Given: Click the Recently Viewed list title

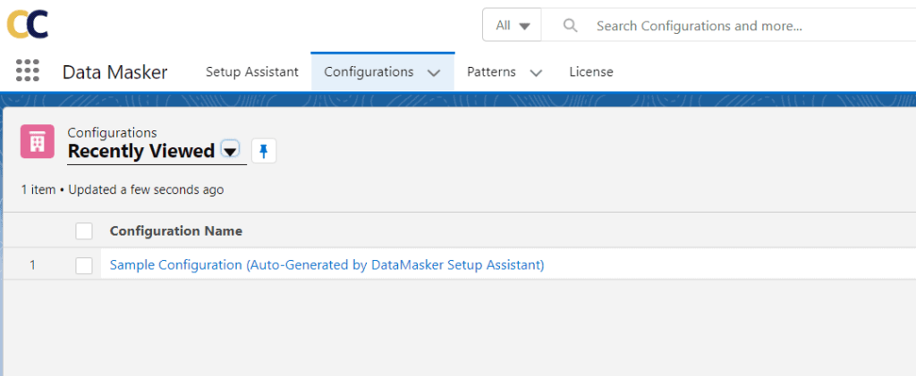Looking at the screenshot, I should (x=140, y=152).
